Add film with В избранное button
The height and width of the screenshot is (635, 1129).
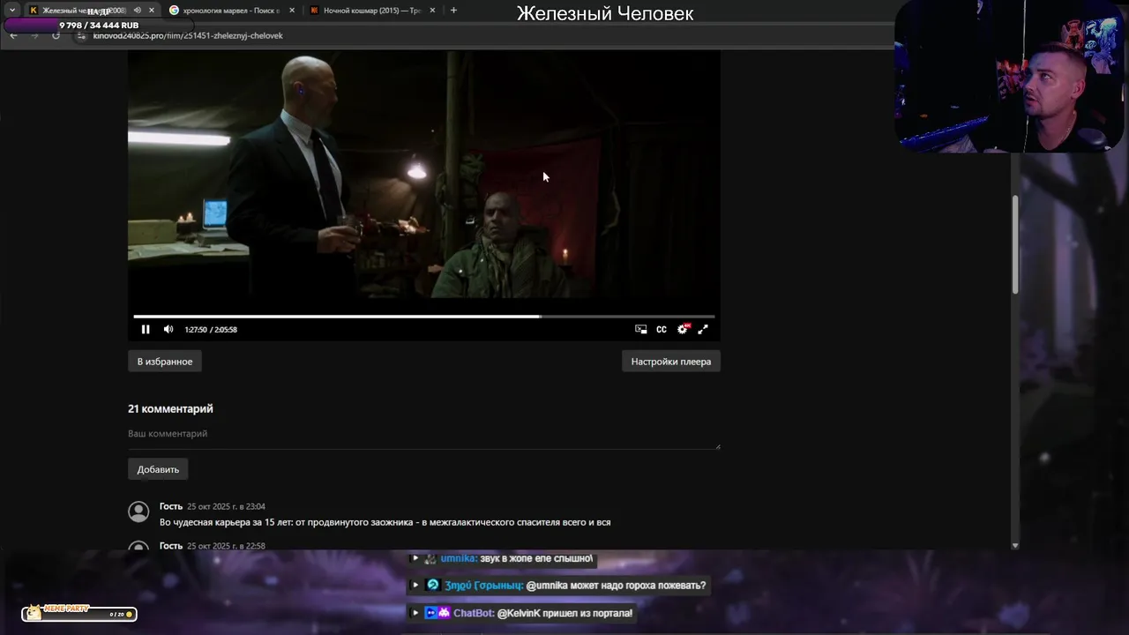click(x=165, y=362)
